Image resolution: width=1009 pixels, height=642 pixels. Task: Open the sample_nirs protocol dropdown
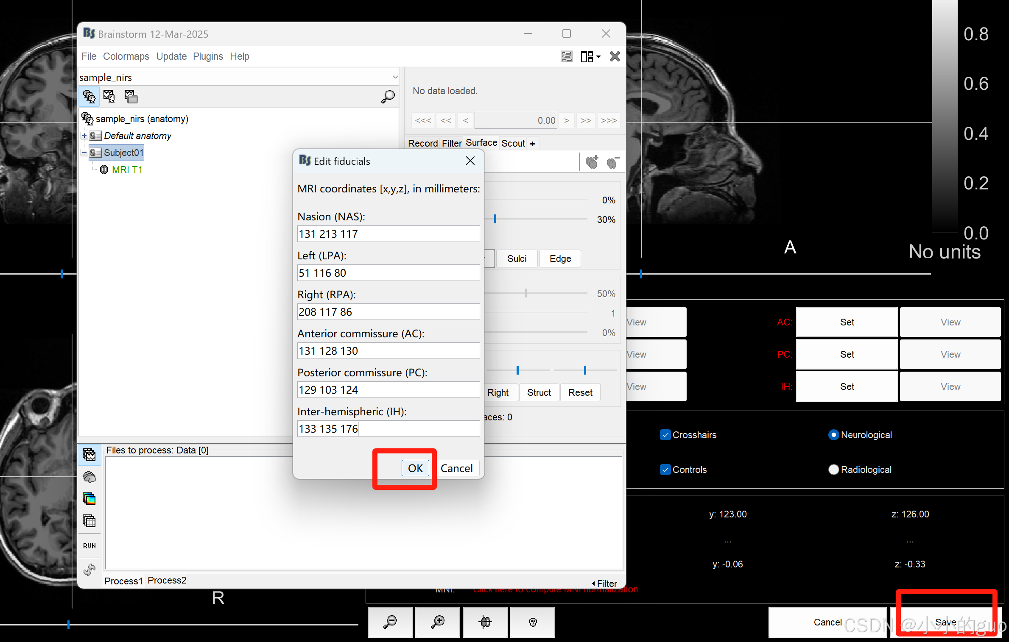click(x=395, y=77)
